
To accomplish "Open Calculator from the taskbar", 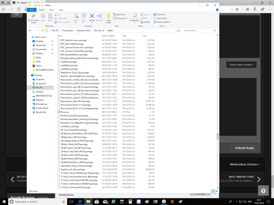I will tap(130, 202).
